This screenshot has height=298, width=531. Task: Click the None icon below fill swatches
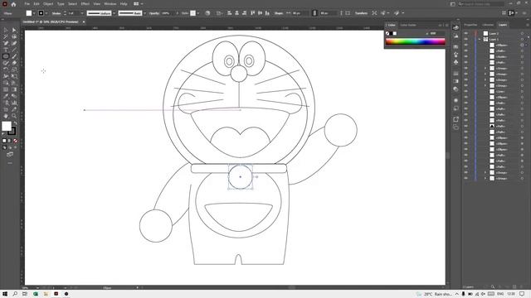[15, 141]
